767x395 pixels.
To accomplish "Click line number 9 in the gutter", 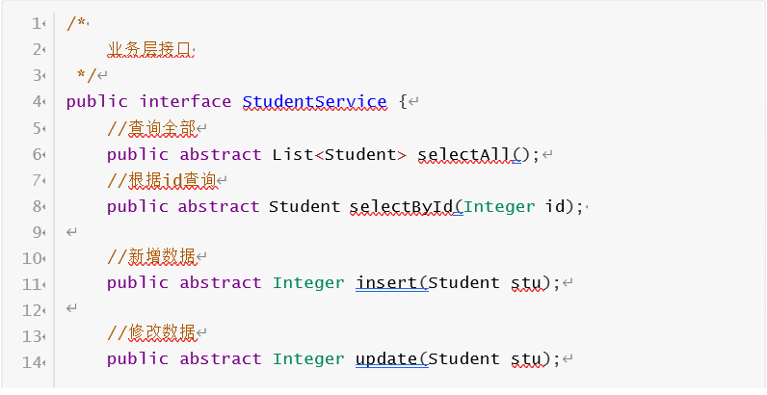I will [36, 231].
